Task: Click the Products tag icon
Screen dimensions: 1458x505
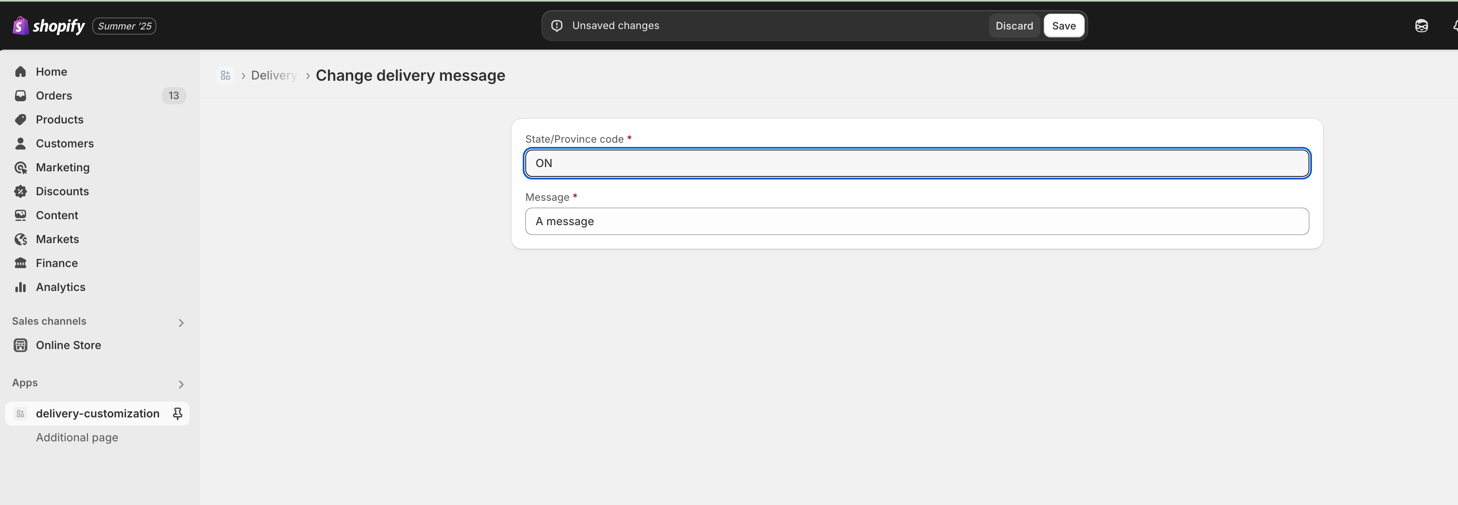Action: tap(20, 120)
